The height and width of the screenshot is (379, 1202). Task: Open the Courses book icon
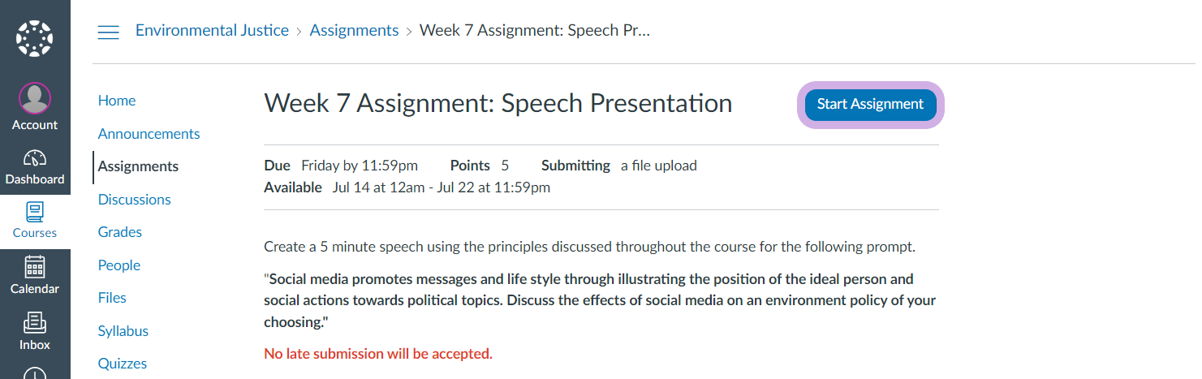point(34,213)
